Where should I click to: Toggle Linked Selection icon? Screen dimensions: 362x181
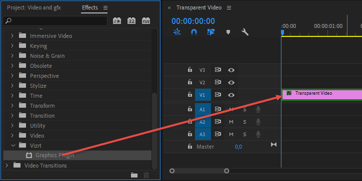211,32
